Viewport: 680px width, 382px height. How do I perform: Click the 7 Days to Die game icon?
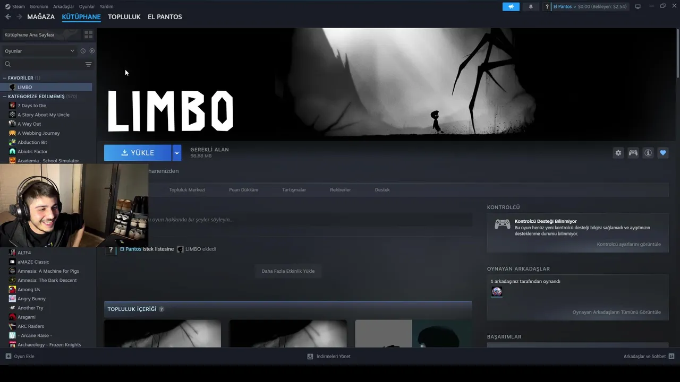click(12, 106)
